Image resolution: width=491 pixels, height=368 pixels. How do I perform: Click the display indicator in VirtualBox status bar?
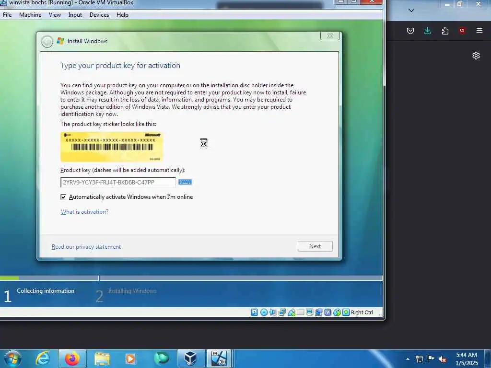click(310, 312)
